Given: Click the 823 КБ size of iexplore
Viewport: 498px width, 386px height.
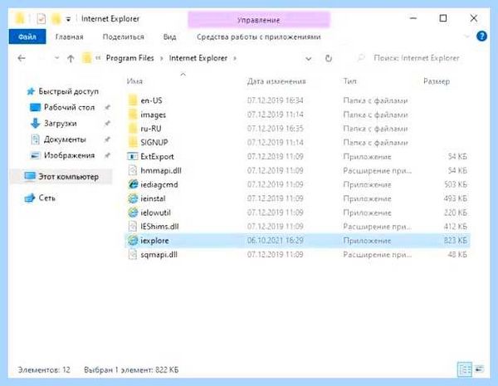Looking at the screenshot, I should click(x=456, y=241).
